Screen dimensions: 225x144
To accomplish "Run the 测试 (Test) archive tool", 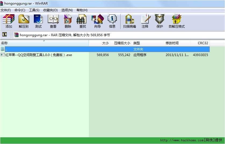I will pos(38,21).
